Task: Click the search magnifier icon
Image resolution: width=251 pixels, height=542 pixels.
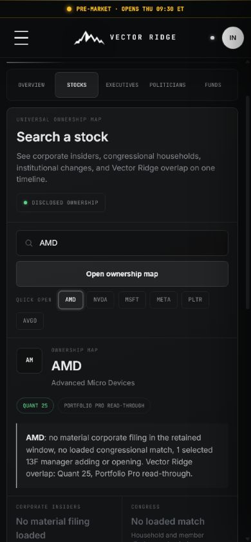Action: click(29, 243)
